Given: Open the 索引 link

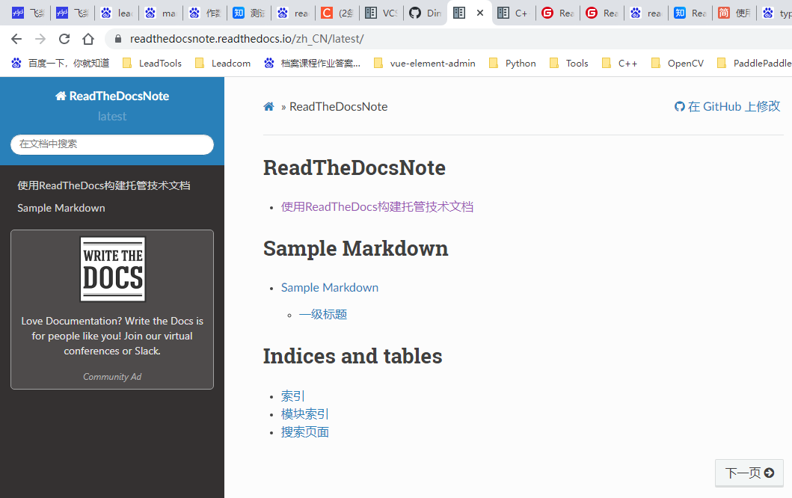Looking at the screenshot, I should click(293, 396).
